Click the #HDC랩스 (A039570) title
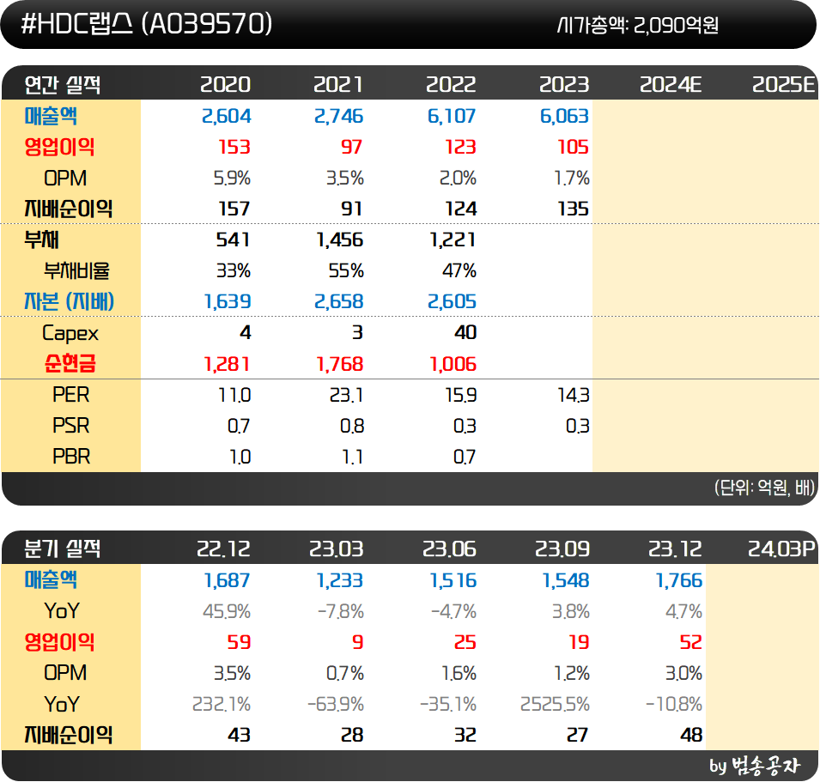820x782 pixels. [147, 23]
